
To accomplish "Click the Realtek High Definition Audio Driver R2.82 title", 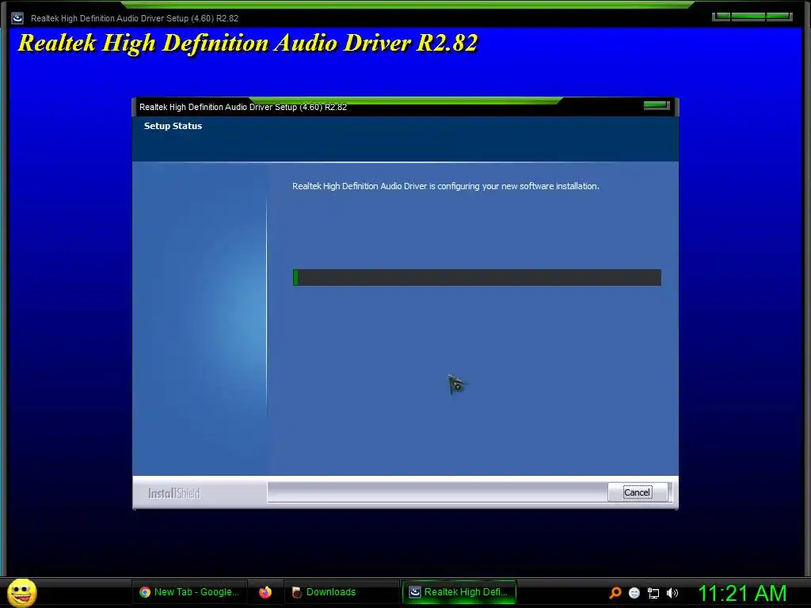I will pos(248,43).
